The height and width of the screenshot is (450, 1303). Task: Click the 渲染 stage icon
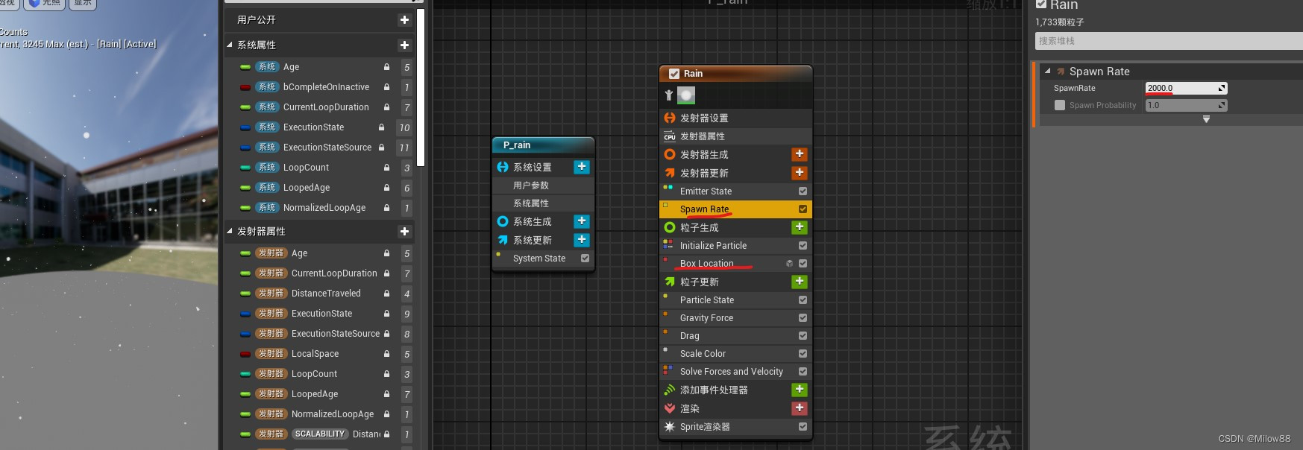click(670, 408)
